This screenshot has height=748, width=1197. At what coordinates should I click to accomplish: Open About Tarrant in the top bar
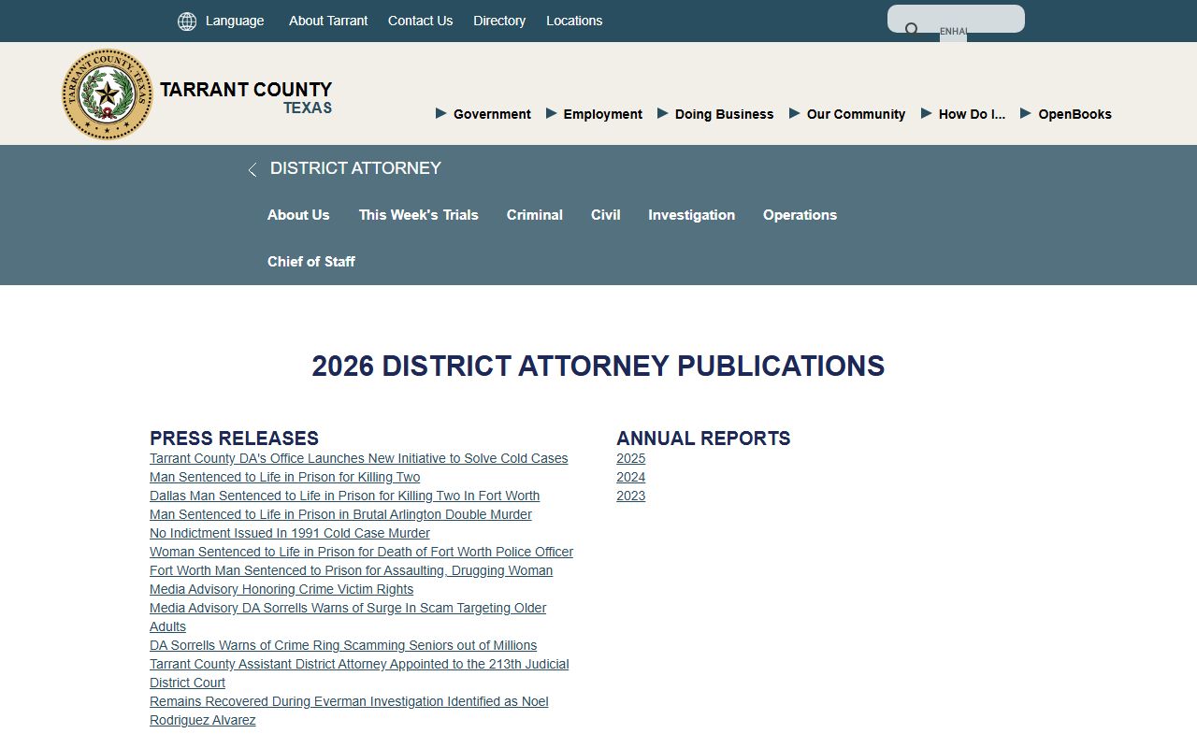point(328,21)
